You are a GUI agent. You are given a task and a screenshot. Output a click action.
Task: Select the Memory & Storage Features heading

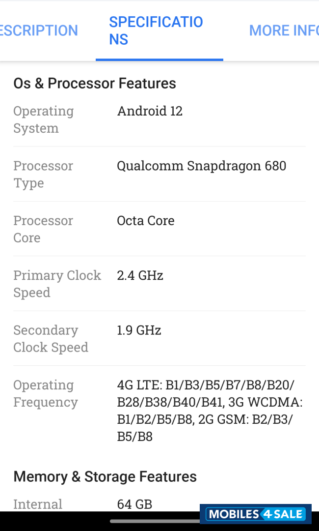(x=105, y=476)
